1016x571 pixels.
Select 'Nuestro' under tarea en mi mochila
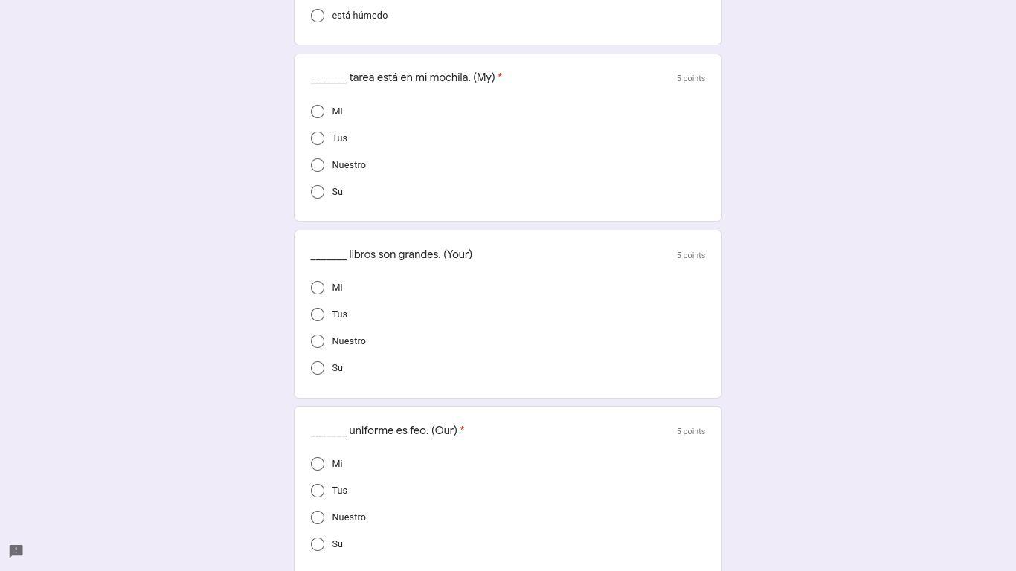tap(318, 165)
